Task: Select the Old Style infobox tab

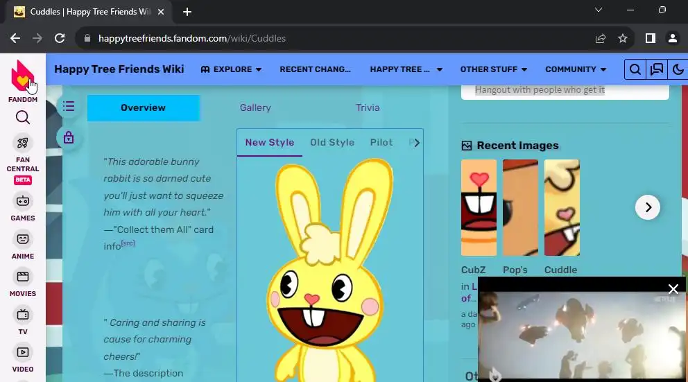Action: [x=332, y=143]
